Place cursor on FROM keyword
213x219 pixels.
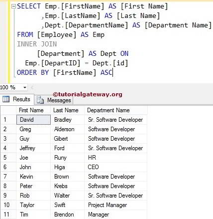tap(25, 35)
